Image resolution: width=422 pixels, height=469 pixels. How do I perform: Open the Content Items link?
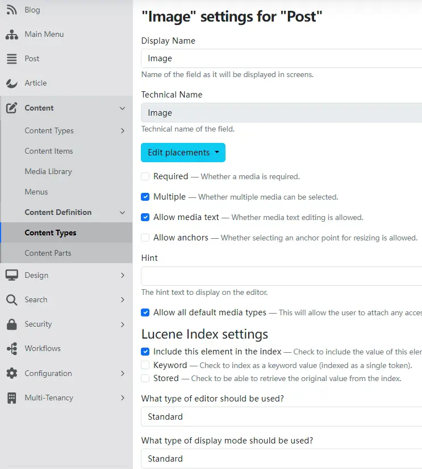coord(49,151)
